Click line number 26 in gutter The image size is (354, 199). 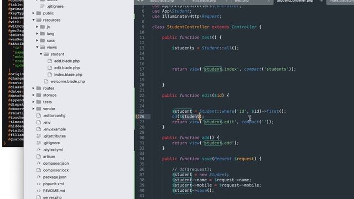[142, 117]
